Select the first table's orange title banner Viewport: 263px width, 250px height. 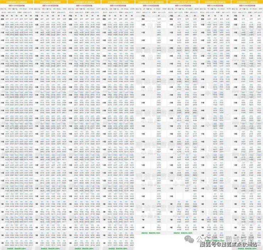pos(17,2)
